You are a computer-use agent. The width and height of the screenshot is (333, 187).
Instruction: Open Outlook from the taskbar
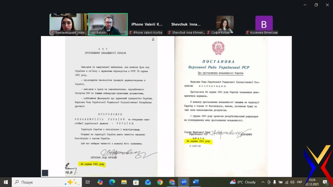click(148, 182)
